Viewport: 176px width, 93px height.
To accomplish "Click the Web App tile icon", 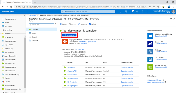I will coord(150,52).
